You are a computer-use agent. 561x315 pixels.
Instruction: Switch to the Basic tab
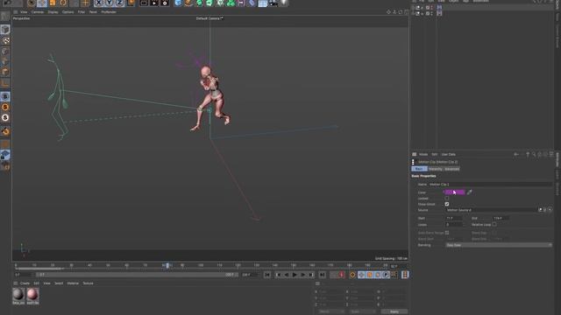click(x=419, y=169)
